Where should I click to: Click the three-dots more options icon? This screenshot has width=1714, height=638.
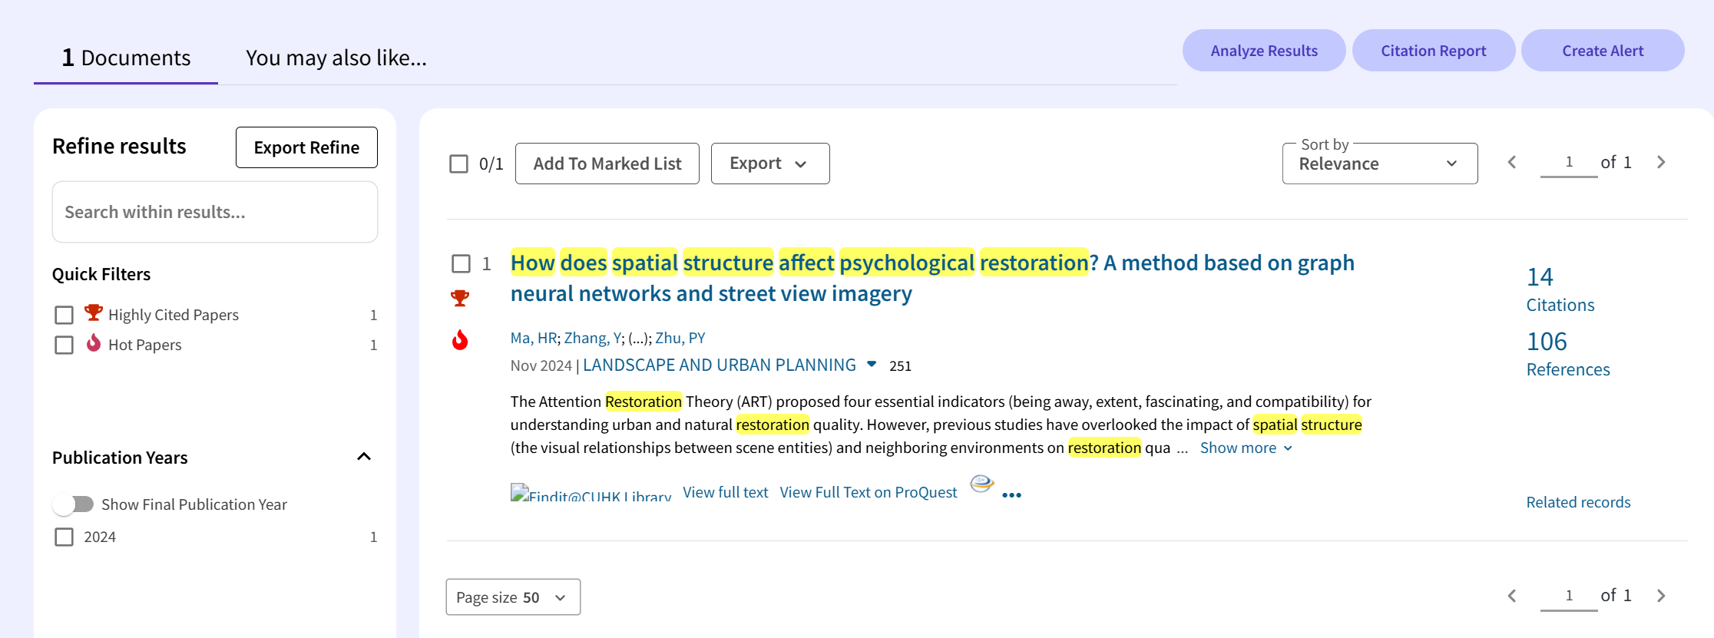pos(1011,495)
